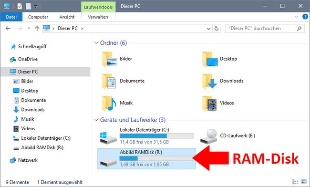Expand the ribbon with chevron arrow
This screenshot has width=310, height=187.
tap(297, 17)
